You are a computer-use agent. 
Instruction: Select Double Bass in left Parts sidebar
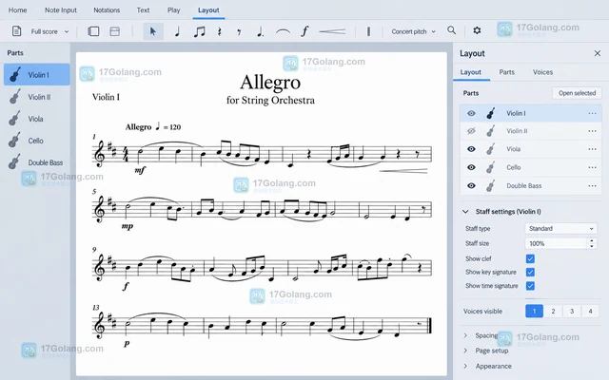click(37, 162)
